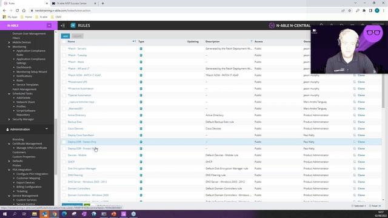Clone the Active Directory rule
Screen dimensions: 388x218
click(361, 115)
